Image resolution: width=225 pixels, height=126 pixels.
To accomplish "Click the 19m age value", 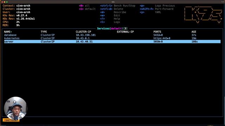I will point(194,38).
